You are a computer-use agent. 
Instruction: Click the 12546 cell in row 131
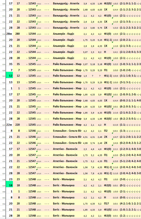32,137
